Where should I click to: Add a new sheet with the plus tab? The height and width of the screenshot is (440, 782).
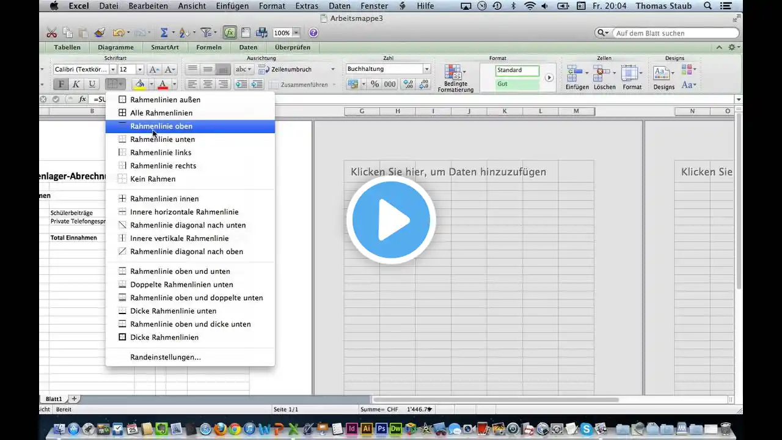click(x=75, y=398)
